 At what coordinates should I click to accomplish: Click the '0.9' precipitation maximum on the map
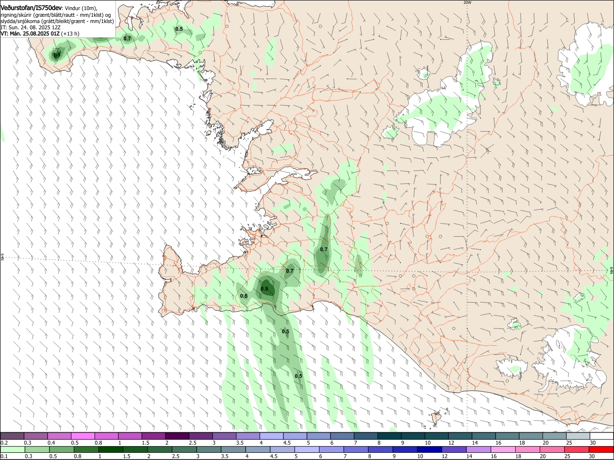[264, 289]
